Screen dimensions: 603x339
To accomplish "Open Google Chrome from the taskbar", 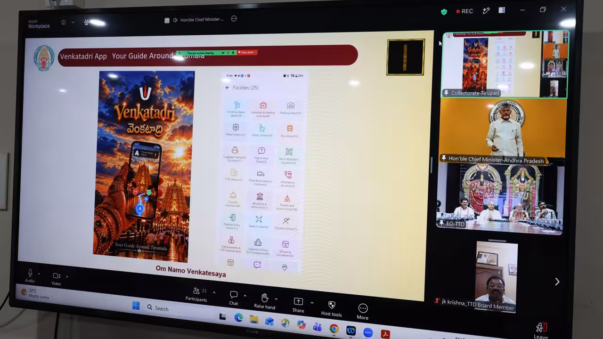I will click(x=334, y=328).
